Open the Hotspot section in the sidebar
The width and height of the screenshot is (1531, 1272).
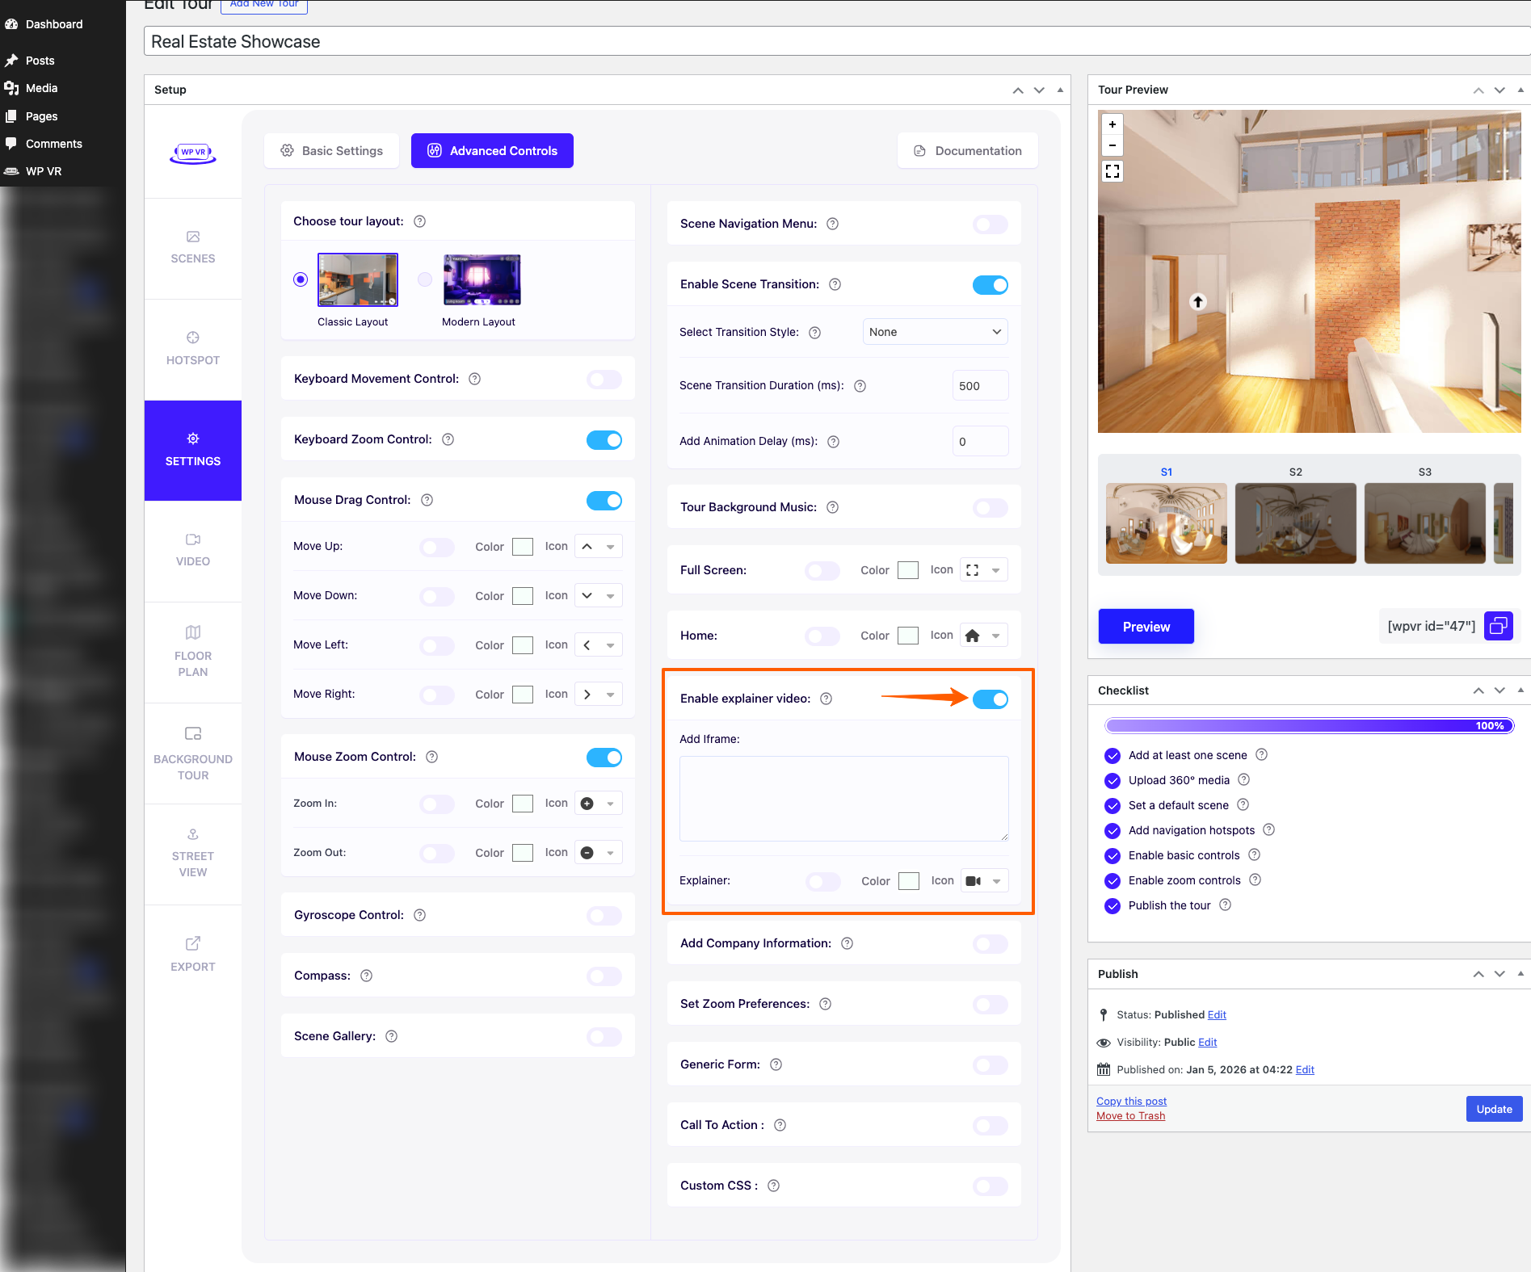click(x=192, y=349)
